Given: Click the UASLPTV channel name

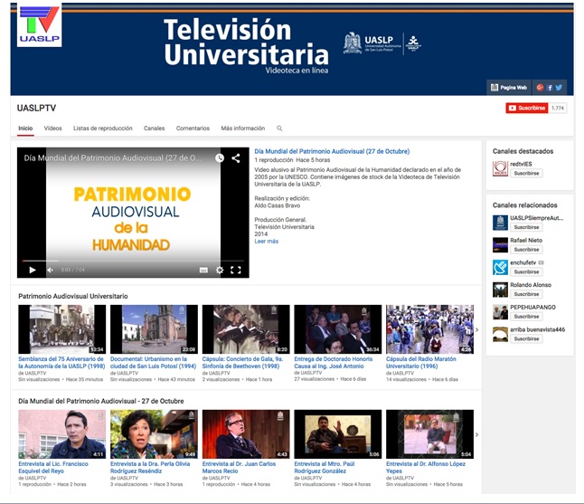Looking at the screenshot, I should 36,108.
